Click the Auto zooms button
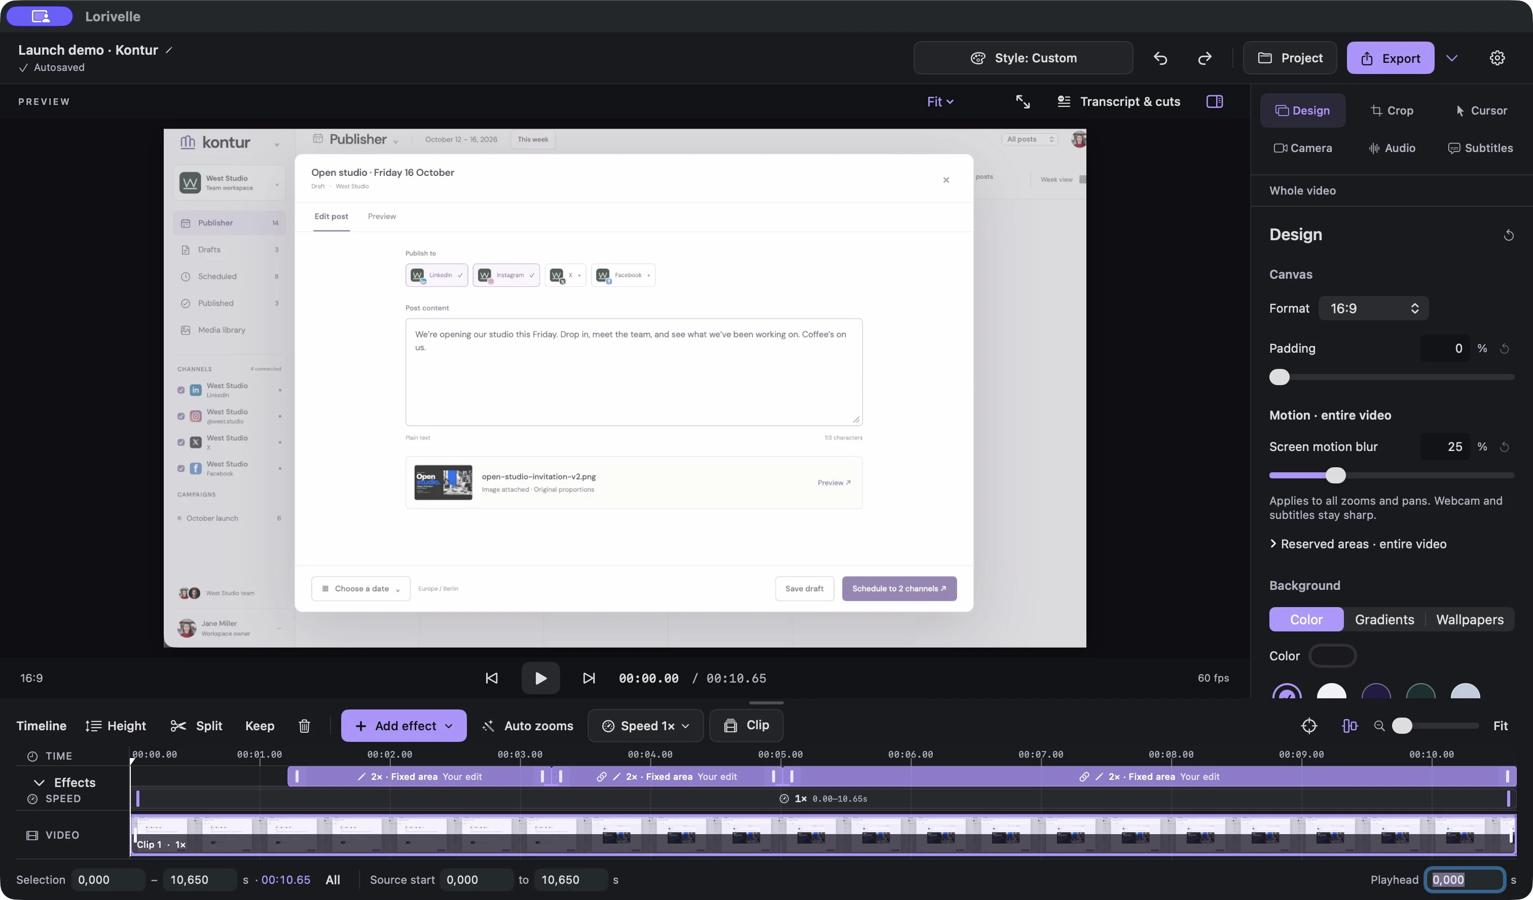1533x900 pixels. tap(527, 726)
